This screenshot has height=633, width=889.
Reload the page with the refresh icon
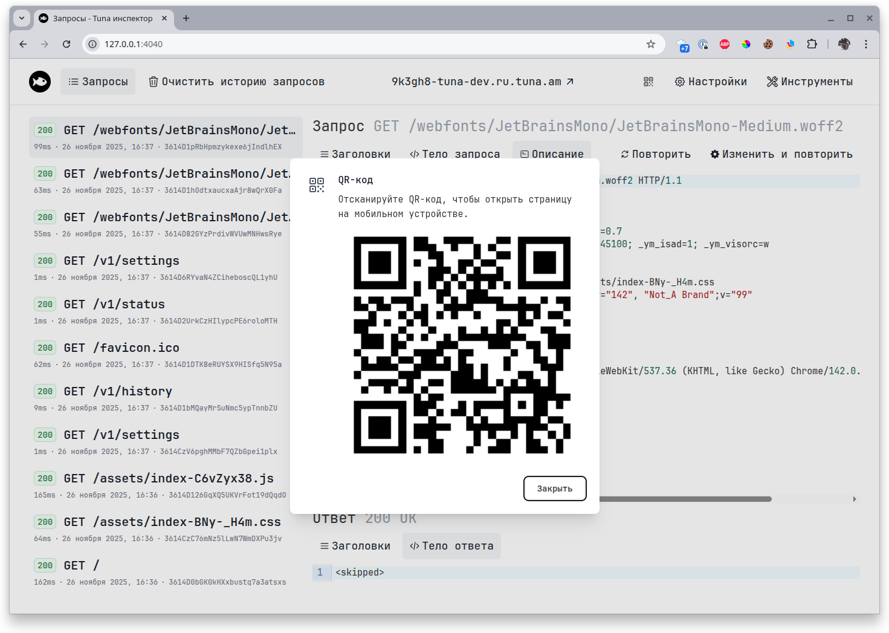pos(66,44)
